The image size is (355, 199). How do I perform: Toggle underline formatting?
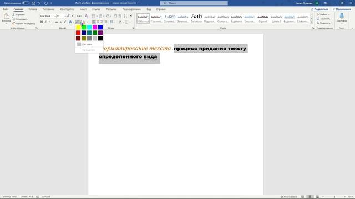49,22
